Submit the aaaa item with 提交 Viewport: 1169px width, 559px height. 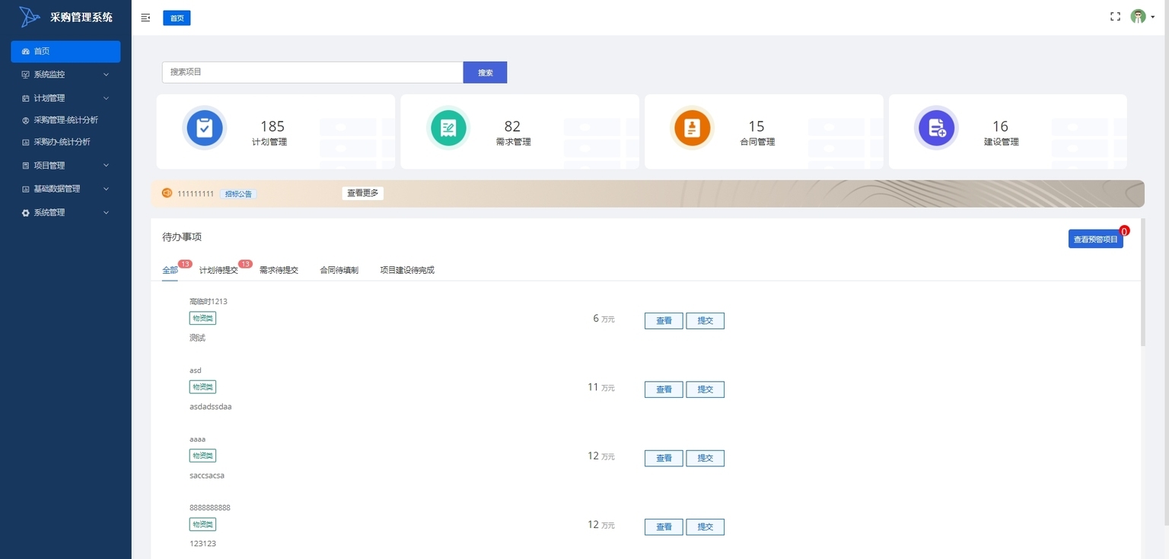[x=705, y=458]
